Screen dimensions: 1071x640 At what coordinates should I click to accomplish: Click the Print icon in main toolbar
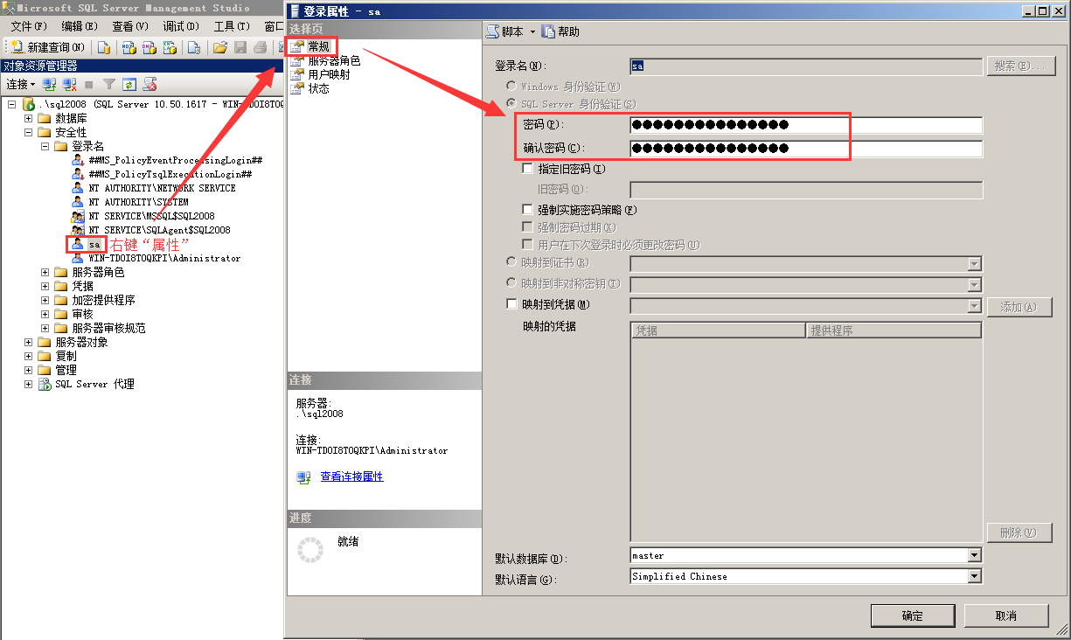(x=261, y=47)
